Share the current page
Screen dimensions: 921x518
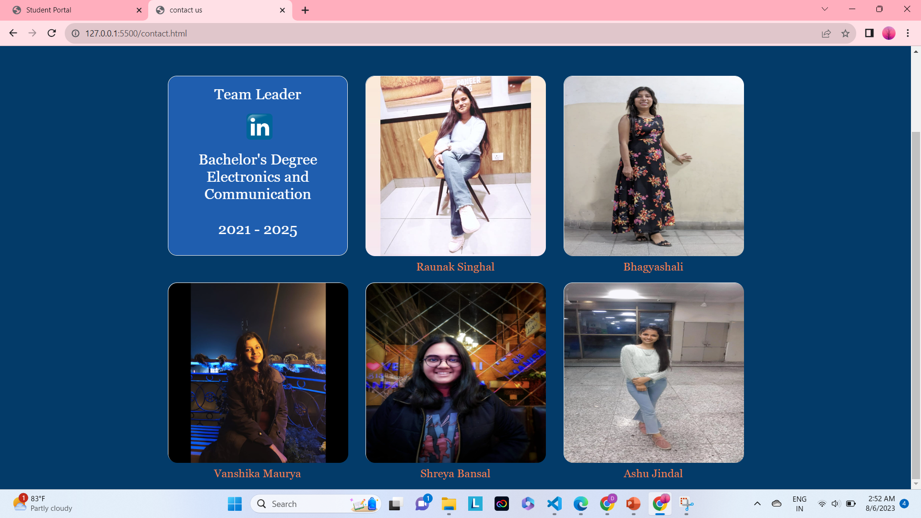(826, 33)
